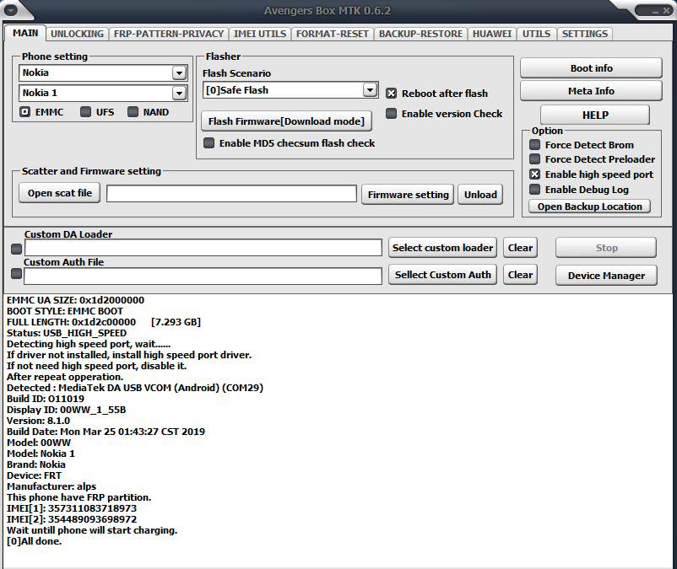Enable Force Detect Preloader option

point(535,159)
